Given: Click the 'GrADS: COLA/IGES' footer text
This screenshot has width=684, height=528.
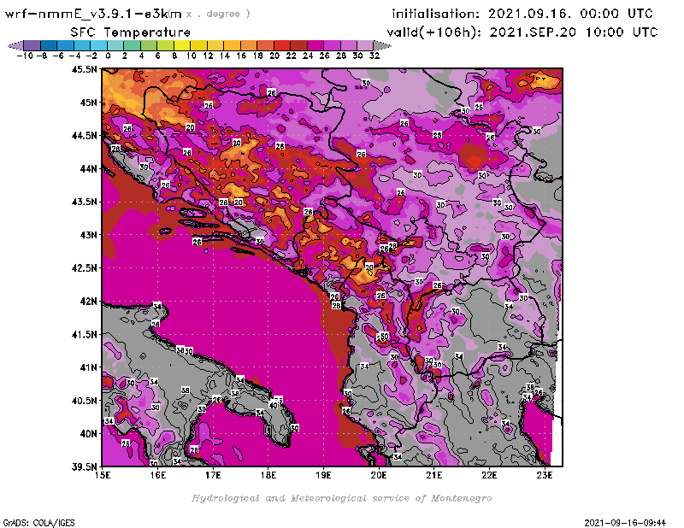Looking at the screenshot, I should click(x=38, y=523).
